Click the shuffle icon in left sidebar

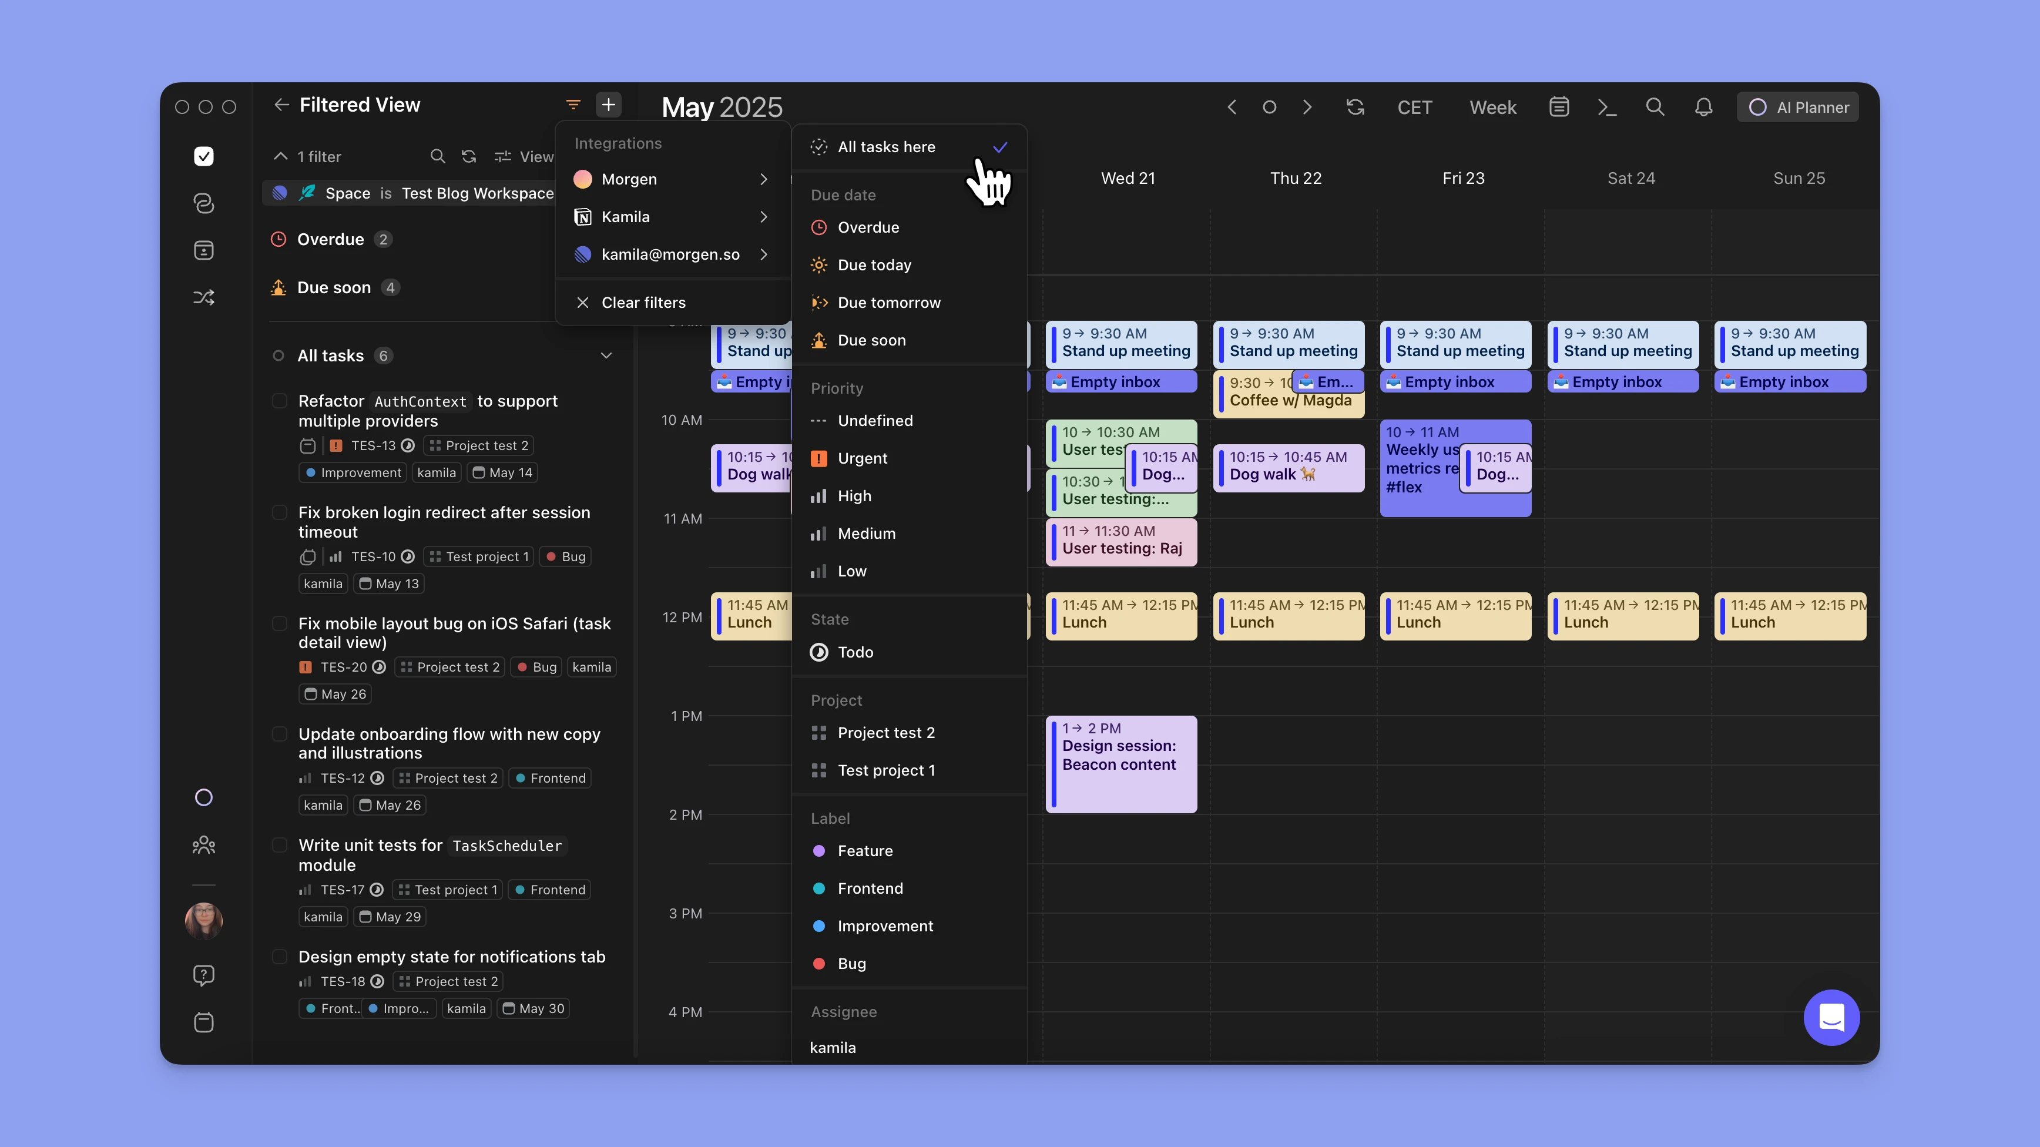[x=203, y=298]
